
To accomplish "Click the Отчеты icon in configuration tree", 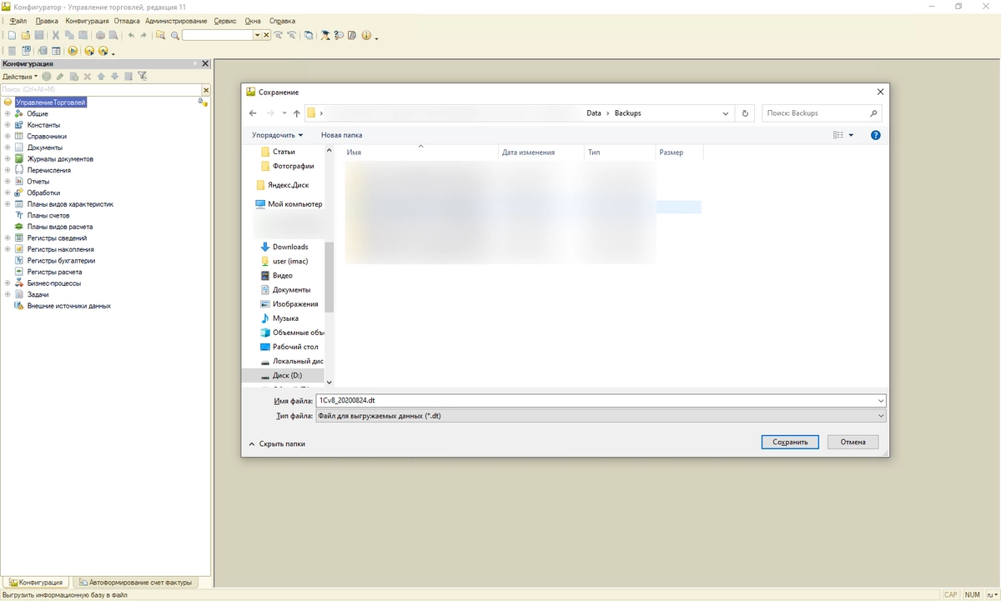I will tap(19, 181).
